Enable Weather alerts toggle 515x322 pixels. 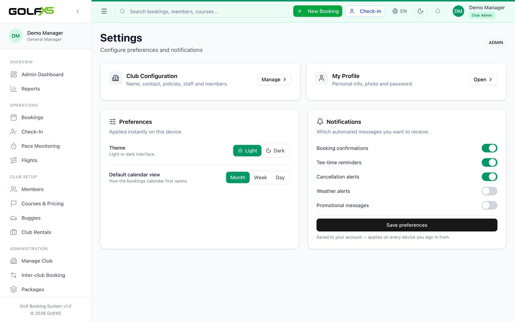pyautogui.click(x=489, y=191)
